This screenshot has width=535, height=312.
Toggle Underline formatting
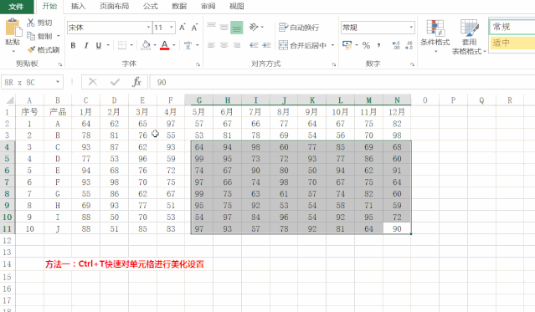point(99,45)
